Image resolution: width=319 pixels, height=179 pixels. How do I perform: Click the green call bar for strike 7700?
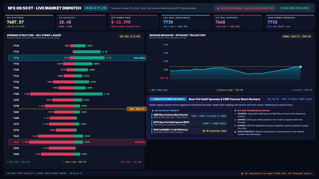tap(89, 94)
